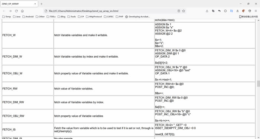Close the ZEND_OP_ARRAY tab
260x139 pixels.
click(35, 4)
